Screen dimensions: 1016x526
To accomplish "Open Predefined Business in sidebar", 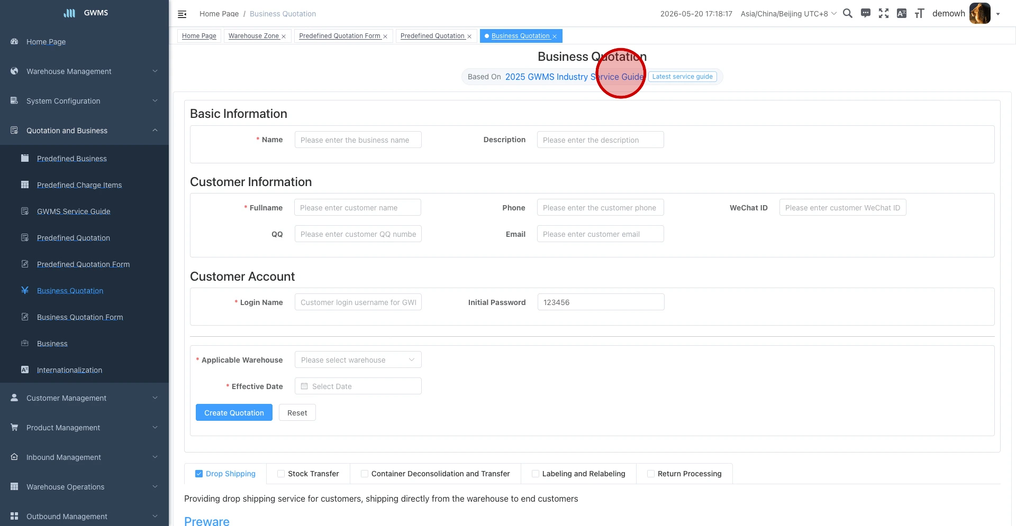I will tap(72, 159).
